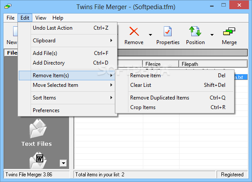Click the Position arrows toolbar icon
Image resolution: width=252 pixels, height=182 pixels.
tap(195, 31)
